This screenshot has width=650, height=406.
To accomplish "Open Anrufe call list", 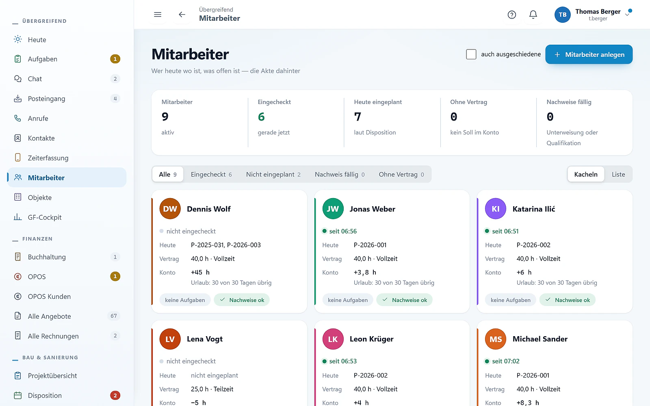I will tap(67, 119).
